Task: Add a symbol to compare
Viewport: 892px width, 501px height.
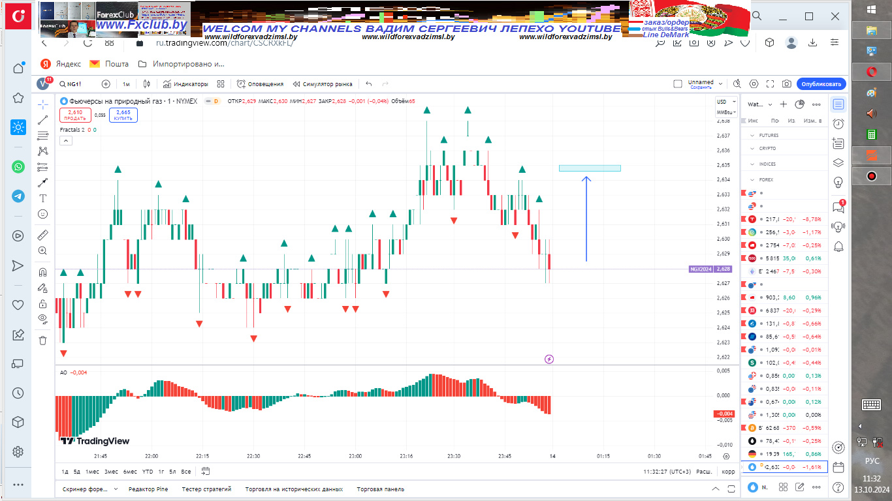Action: pyautogui.click(x=106, y=84)
